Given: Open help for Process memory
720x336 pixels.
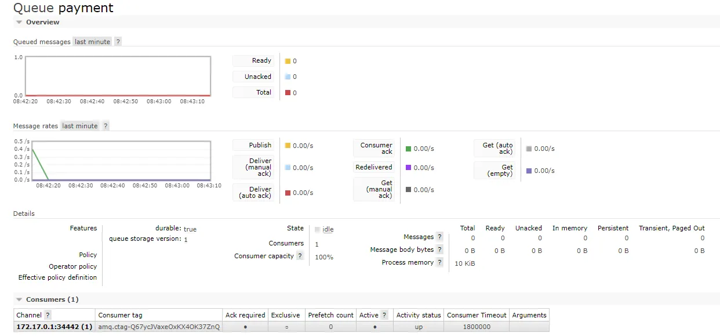Looking at the screenshot, I should [x=439, y=262].
